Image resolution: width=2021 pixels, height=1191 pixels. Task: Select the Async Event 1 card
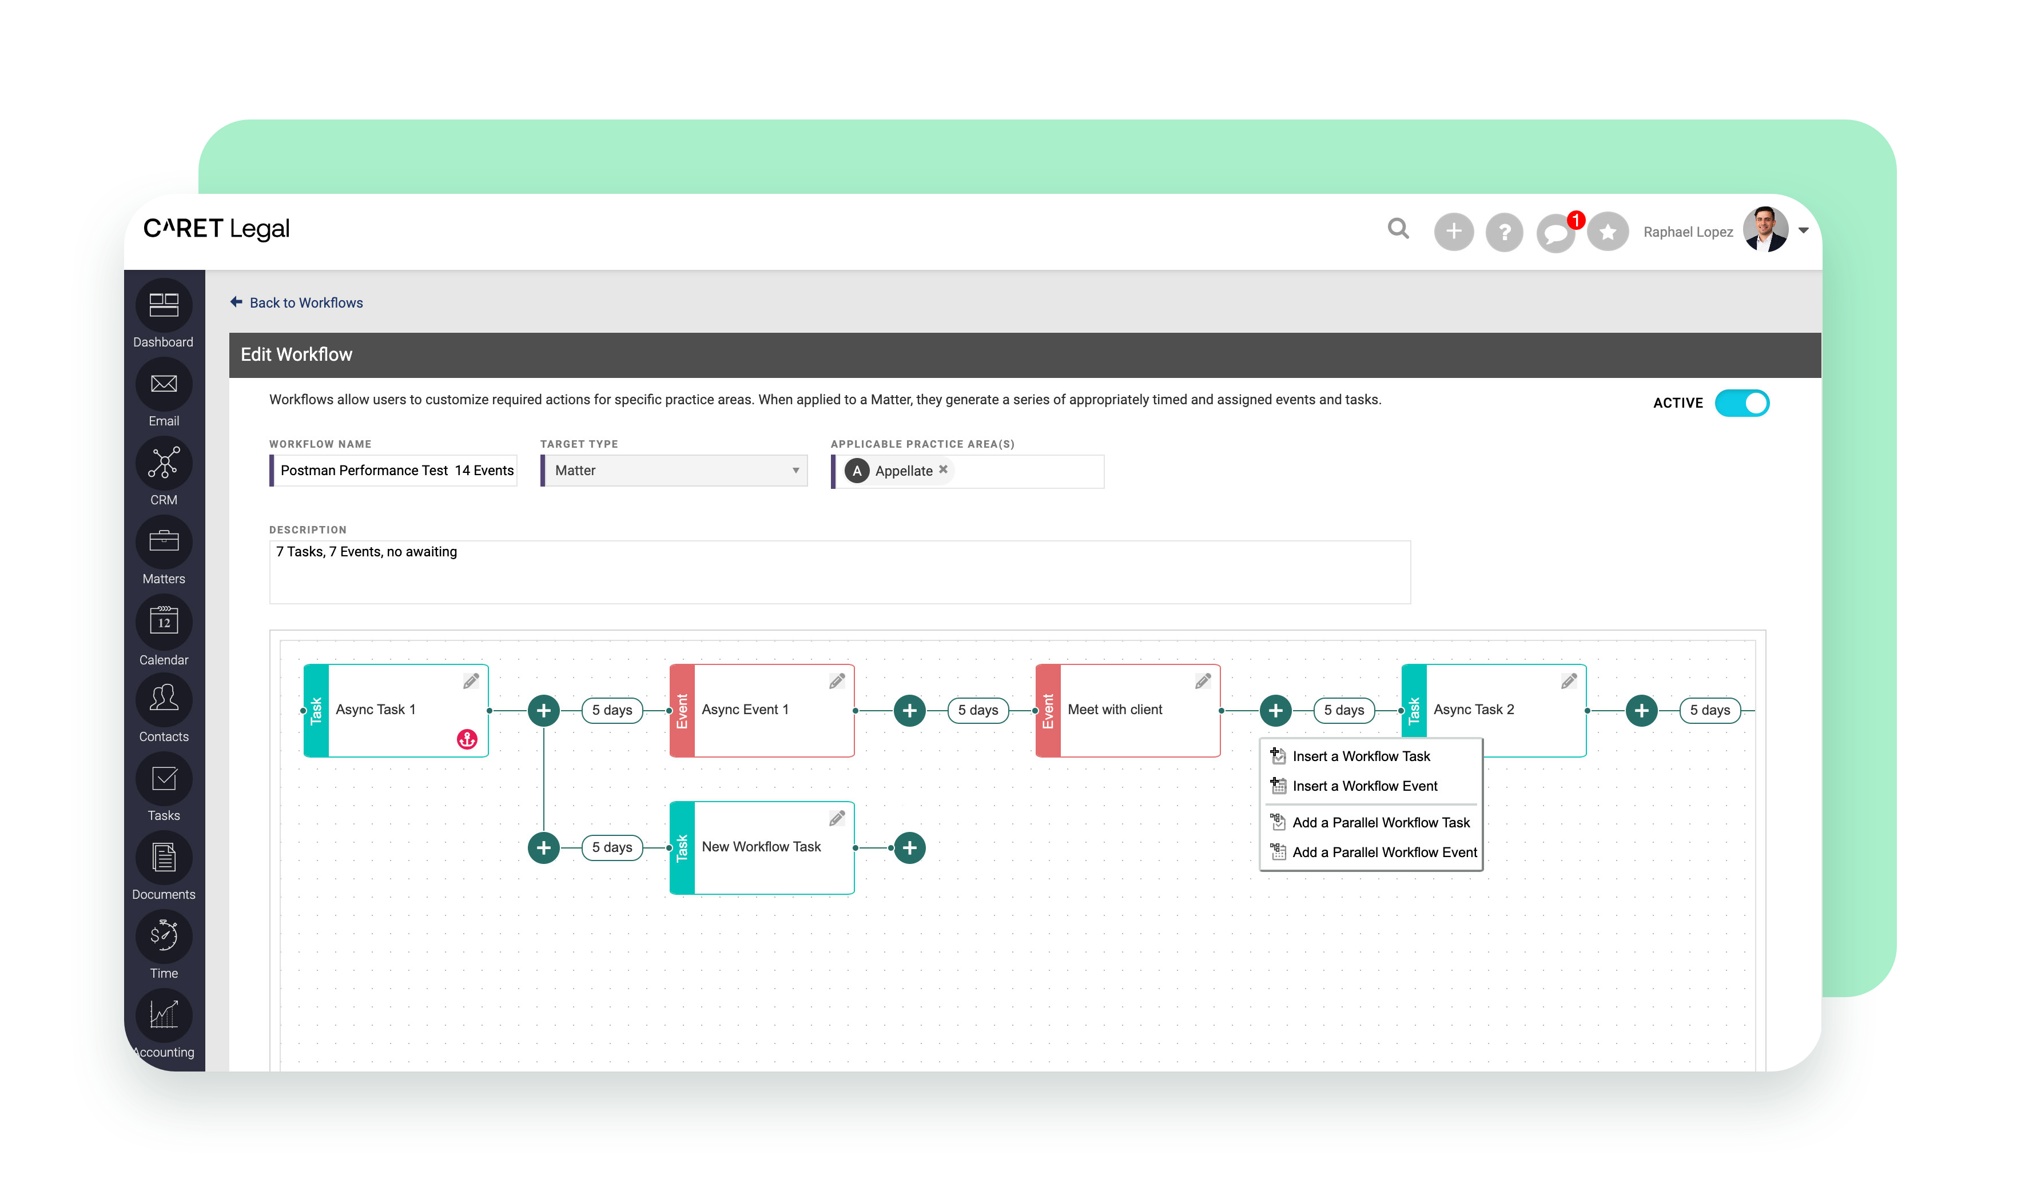(x=762, y=710)
